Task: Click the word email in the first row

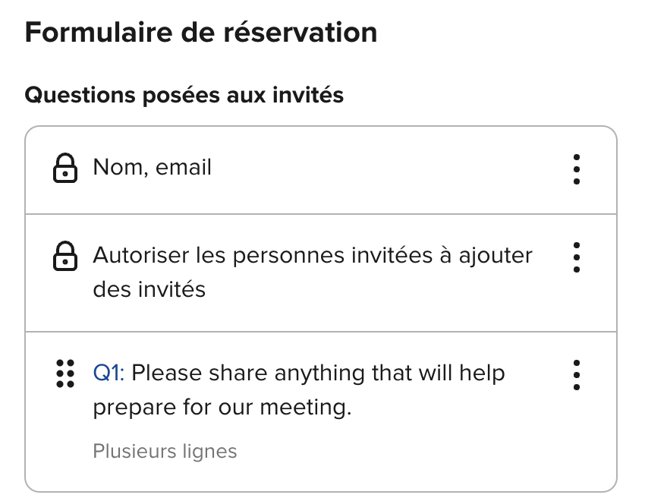Action: click(184, 167)
